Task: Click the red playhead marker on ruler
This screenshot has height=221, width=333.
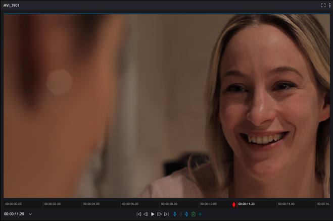Action: point(233,204)
